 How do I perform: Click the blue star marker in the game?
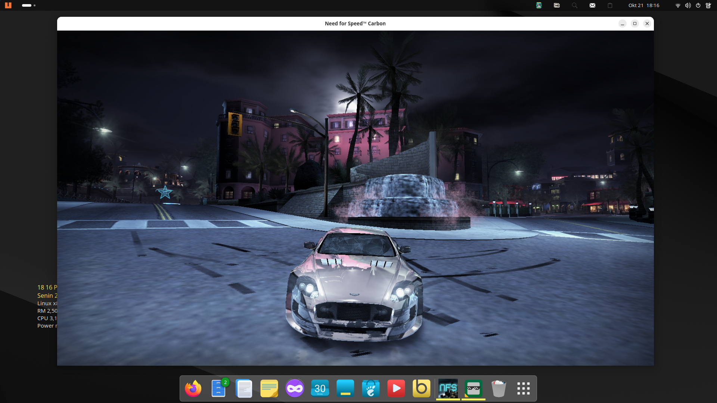[165, 193]
